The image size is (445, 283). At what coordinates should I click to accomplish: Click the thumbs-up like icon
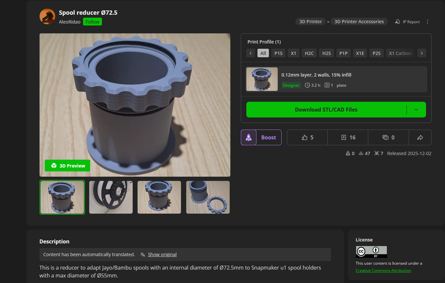tap(305, 137)
